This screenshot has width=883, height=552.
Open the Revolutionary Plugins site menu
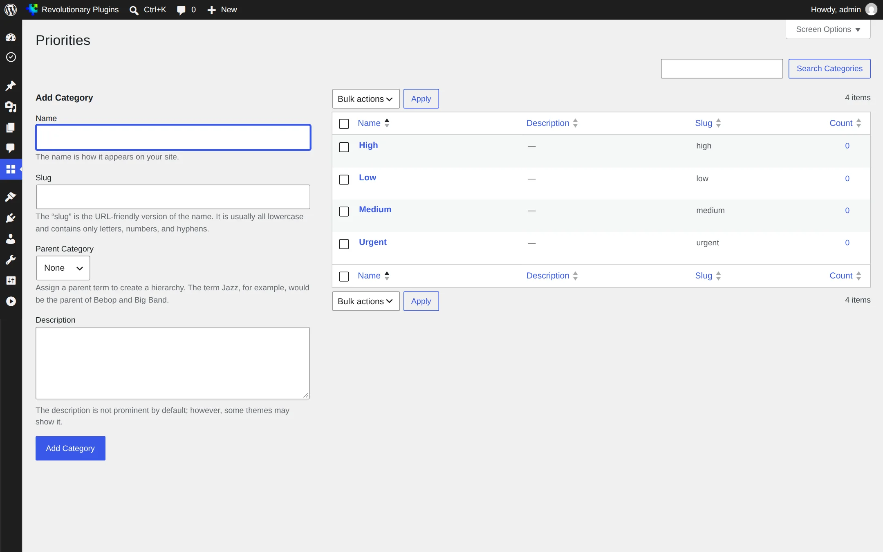(x=73, y=9)
